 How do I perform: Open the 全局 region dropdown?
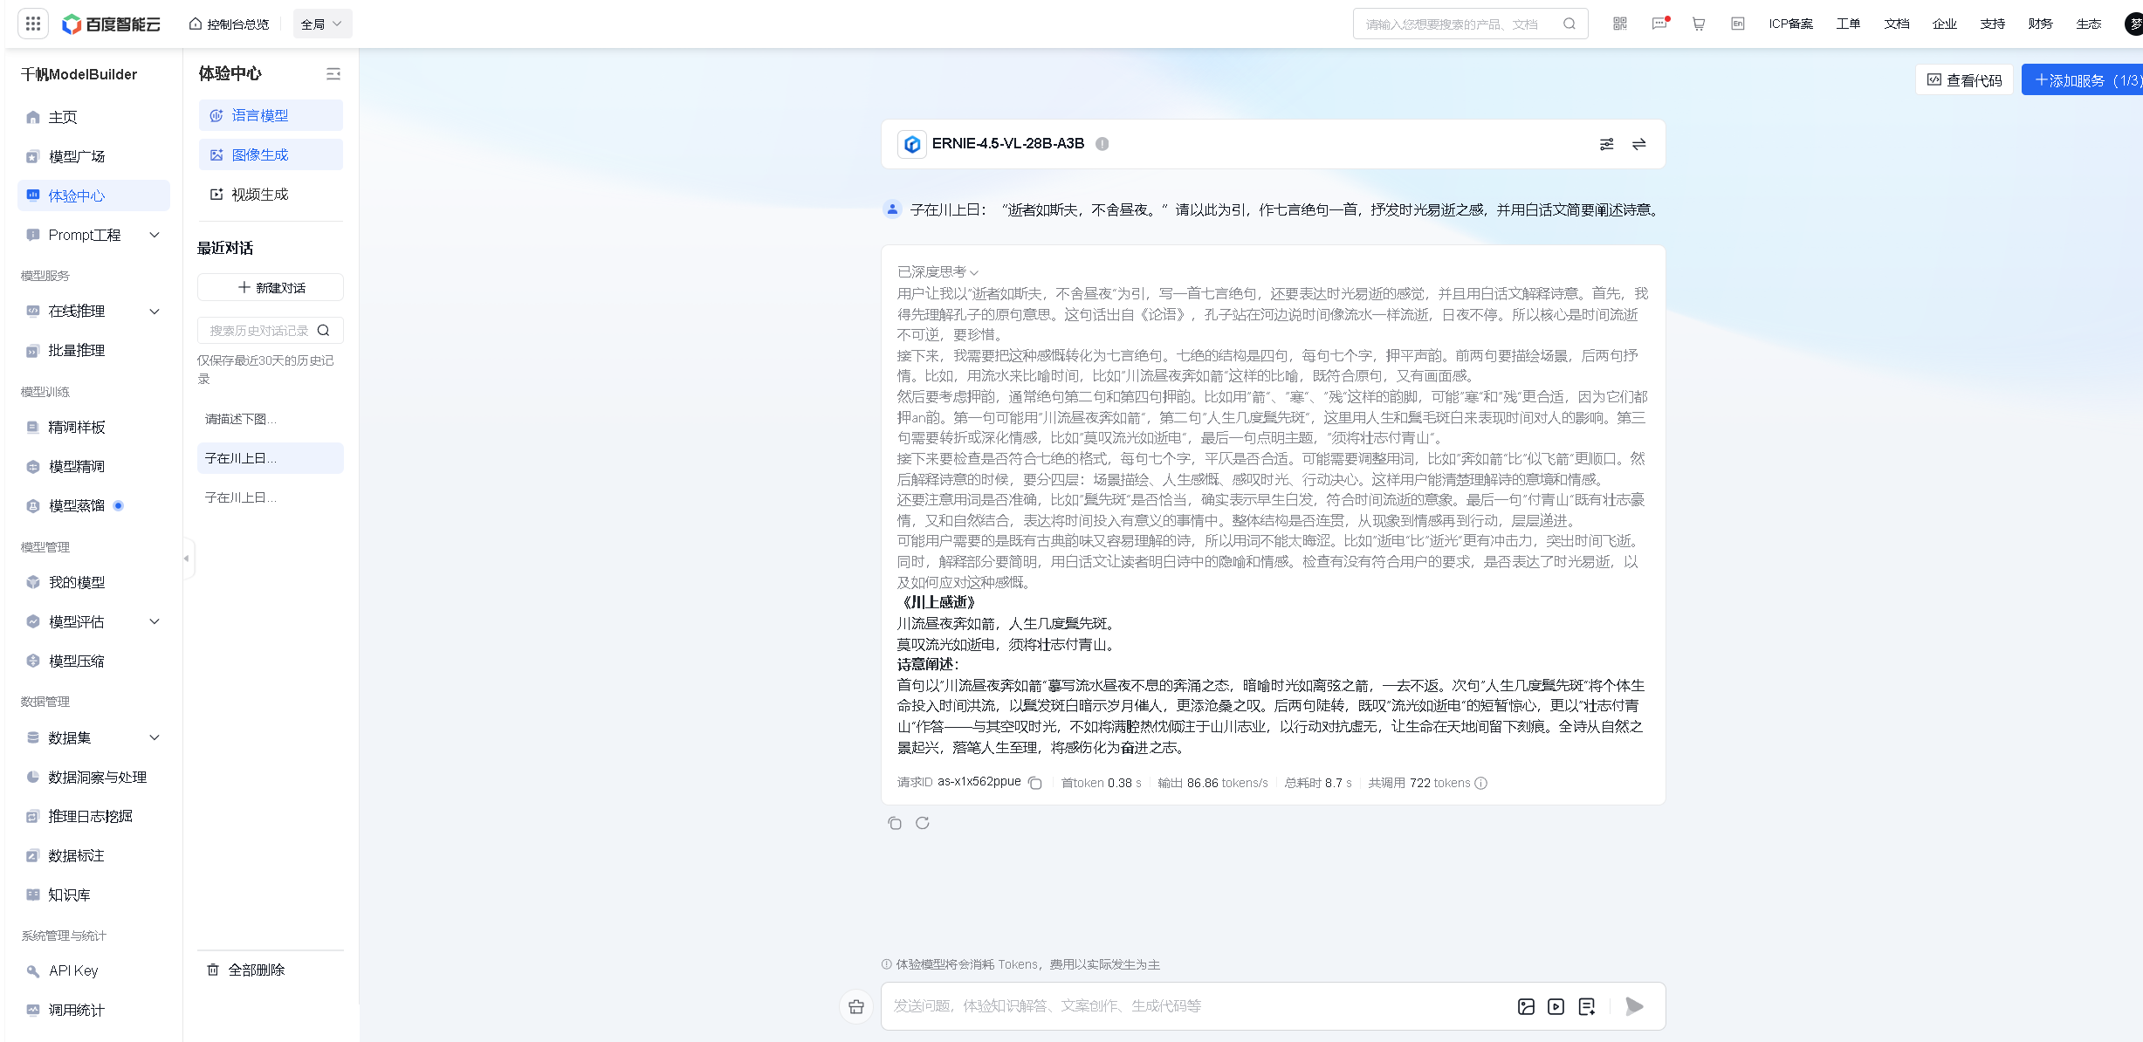(x=321, y=24)
